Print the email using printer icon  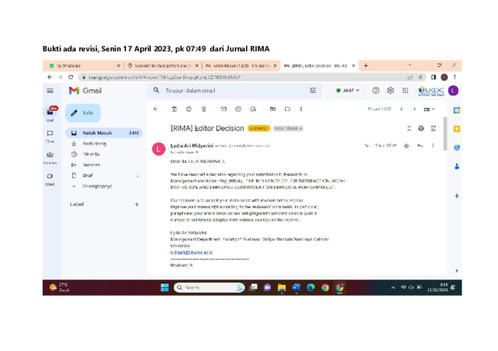pyautogui.click(x=421, y=128)
